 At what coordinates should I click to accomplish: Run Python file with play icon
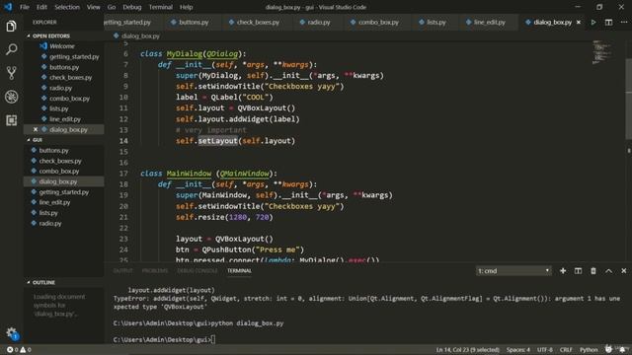[593, 23]
